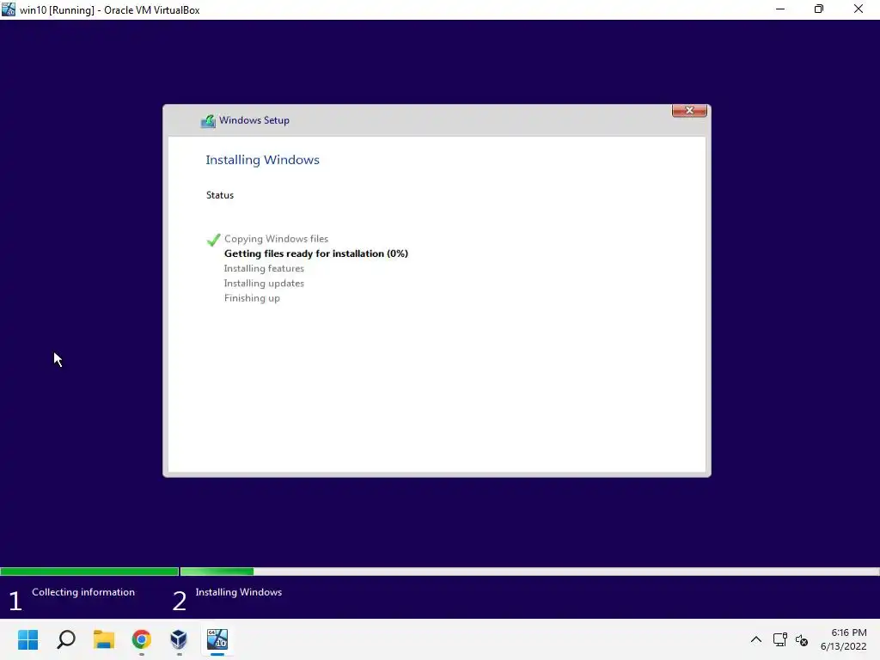Click the Installing Windows progress bar
Viewport: 880px width, 660px height.
coord(529,571)
